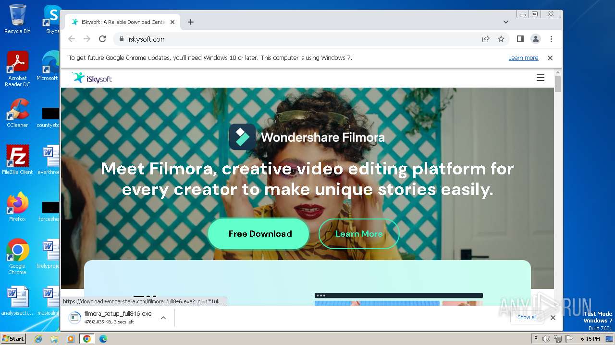
Task: Dismiss the Chrome update notice
Action: point(550,58)
